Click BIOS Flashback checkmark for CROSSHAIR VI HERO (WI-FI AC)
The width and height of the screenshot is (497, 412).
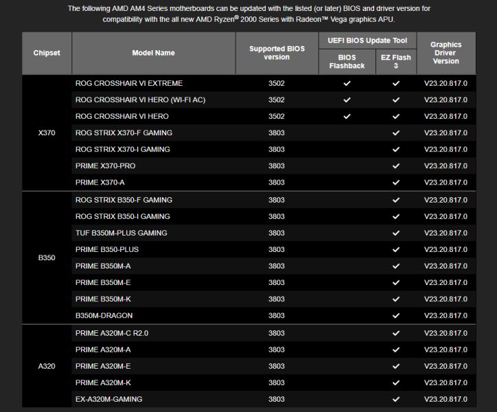pos(347,100)
